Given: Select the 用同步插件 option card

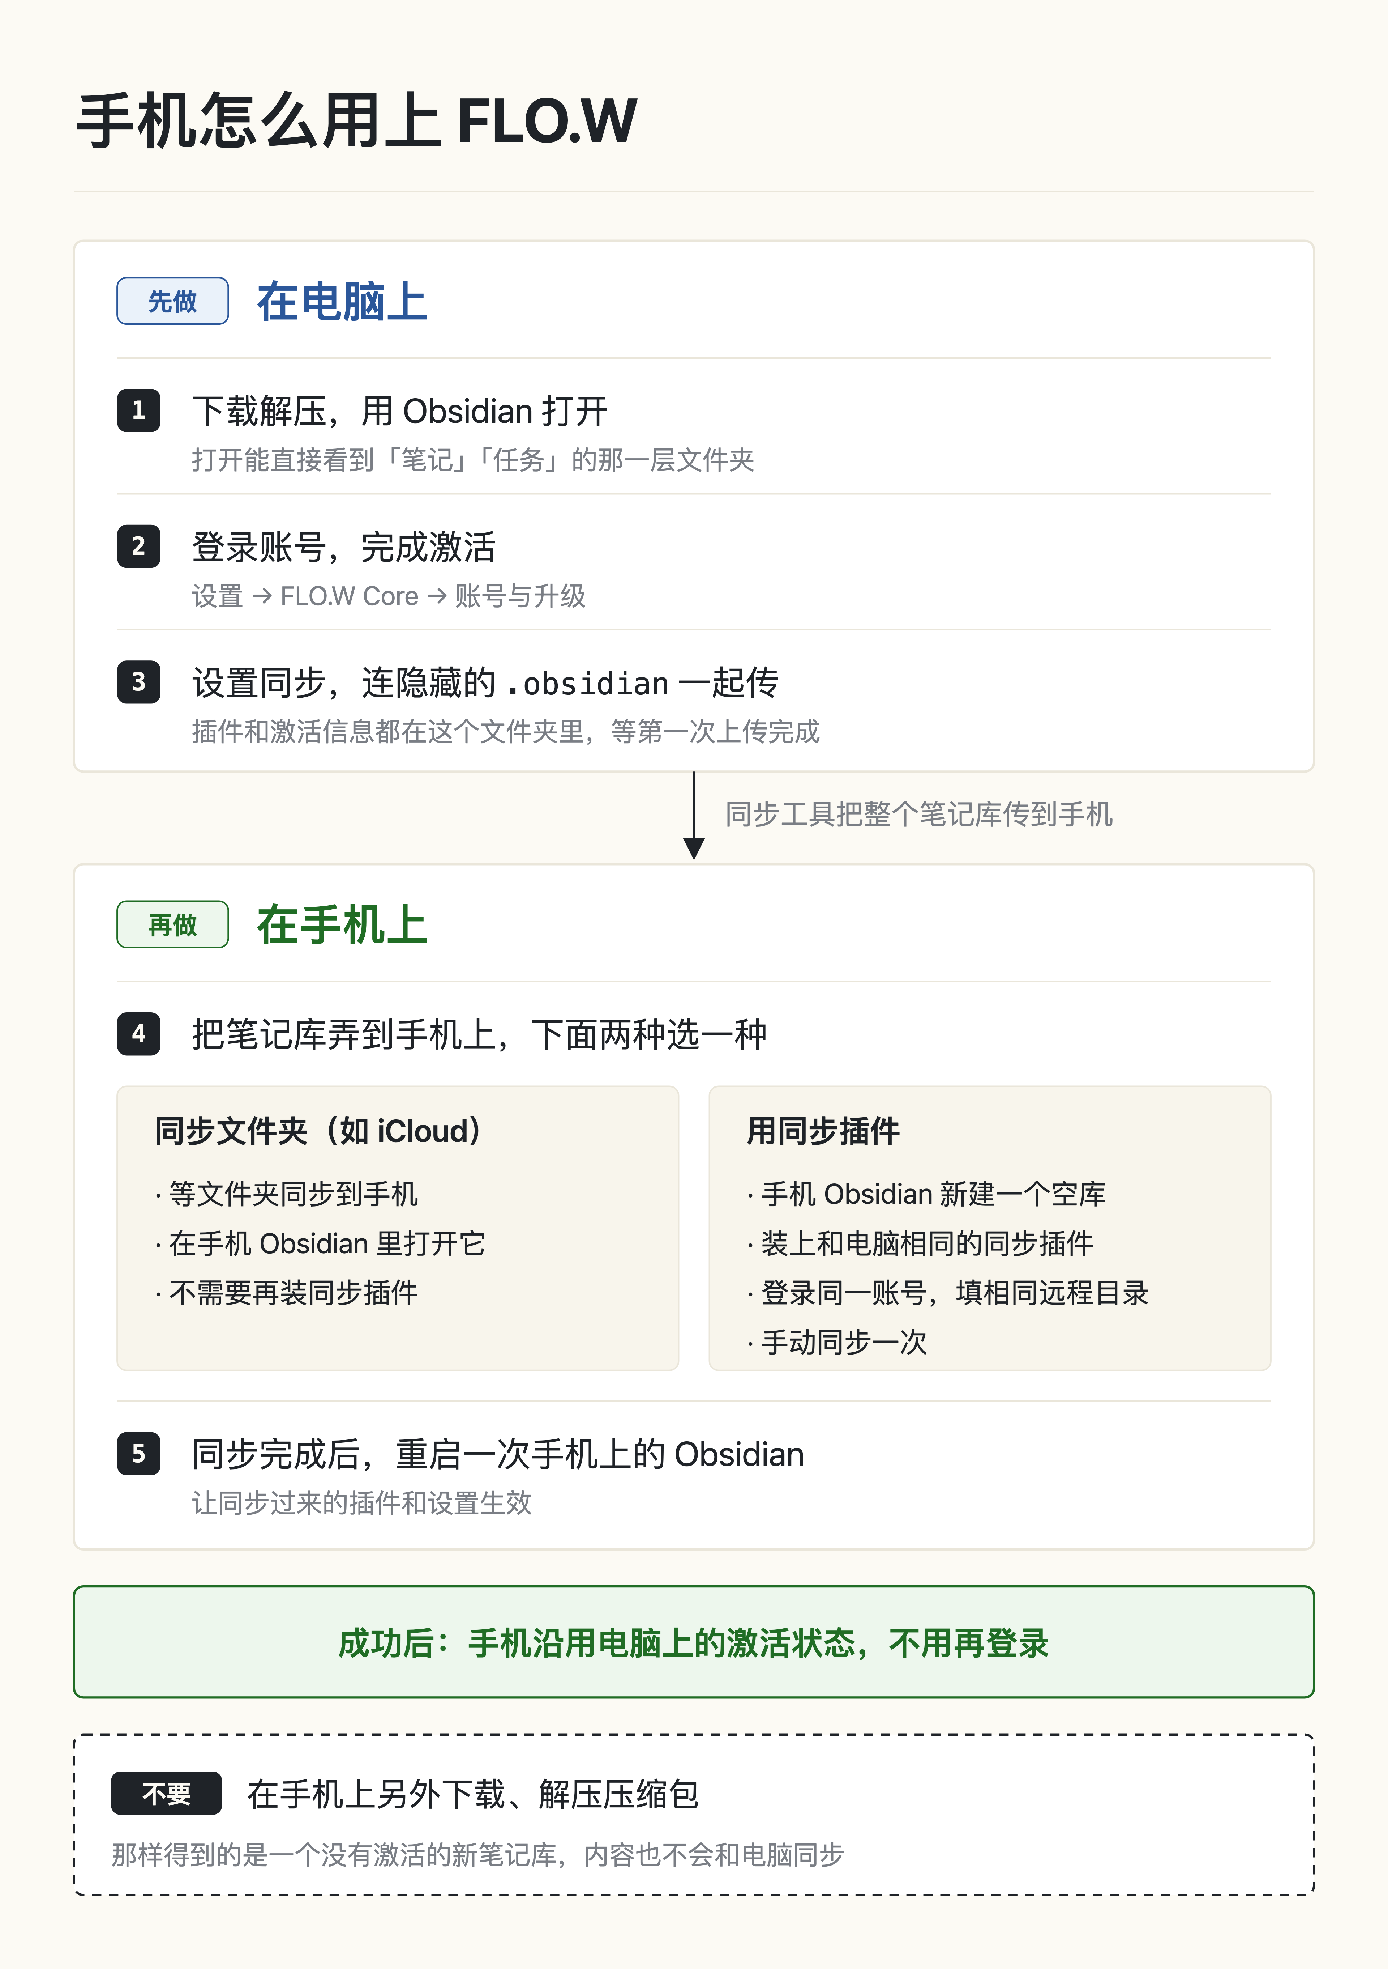Looking at the screenshot, I should pos(990,1228).
